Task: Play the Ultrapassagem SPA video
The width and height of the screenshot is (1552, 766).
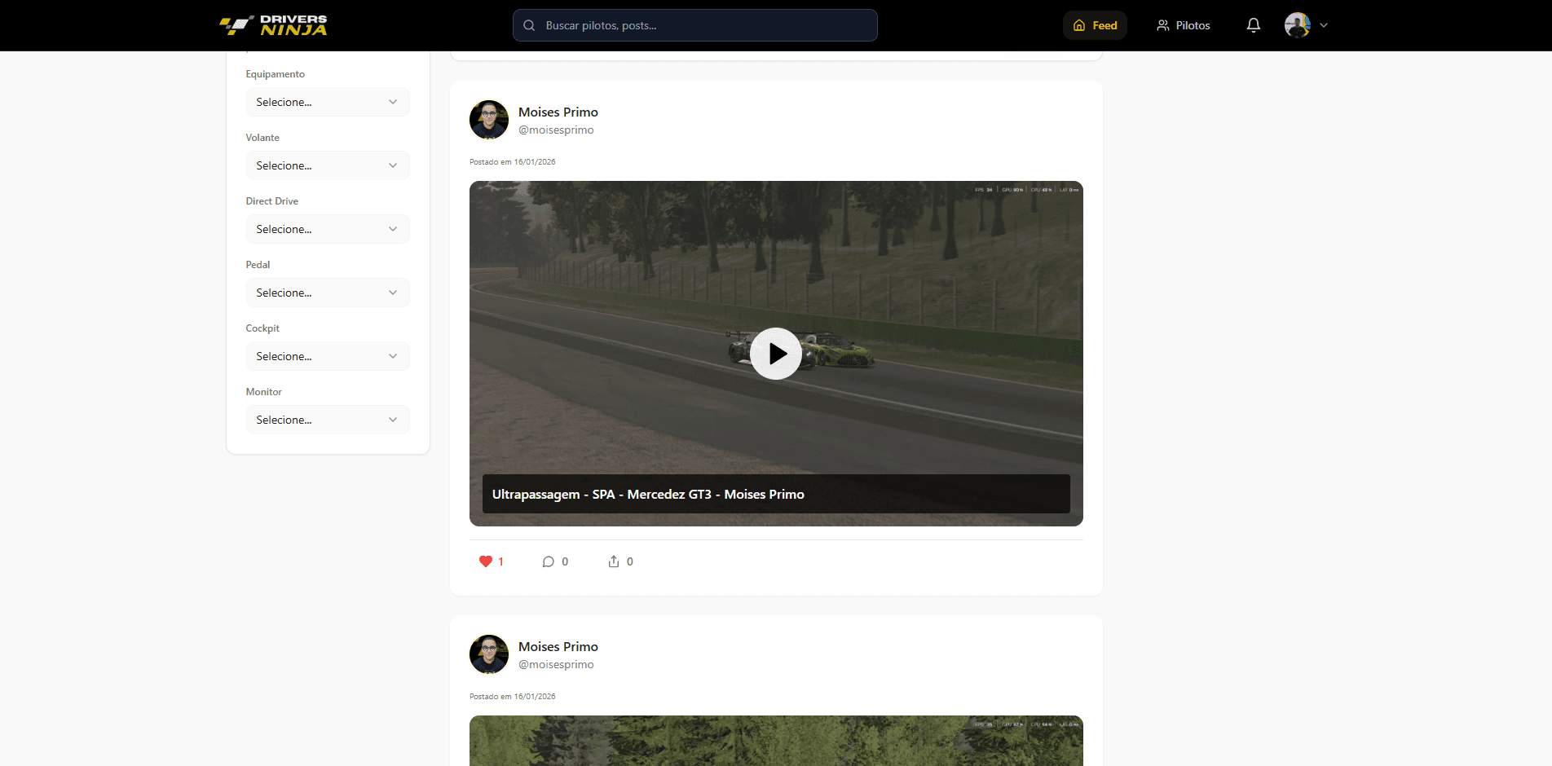Action: point(775,354)
